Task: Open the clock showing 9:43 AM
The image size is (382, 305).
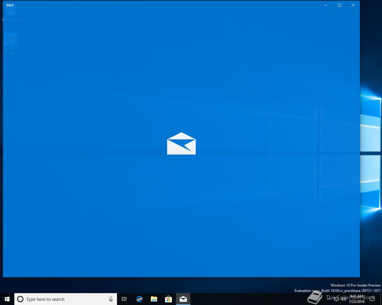Action: (357, 299)
